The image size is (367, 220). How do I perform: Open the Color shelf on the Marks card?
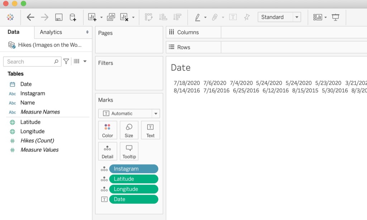pos(108,129)
